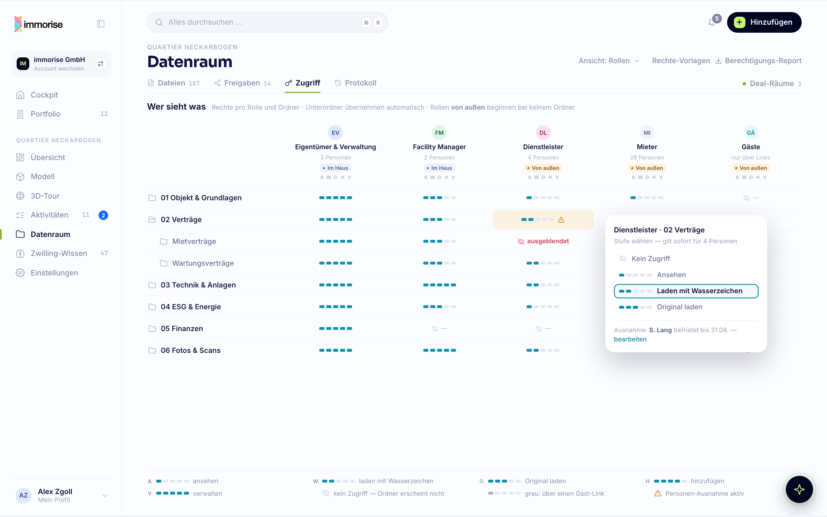This screenshot has height=517, width=827.
Task: Click the folder icon of 05 Finanzen
Action: tap(152, 329)
